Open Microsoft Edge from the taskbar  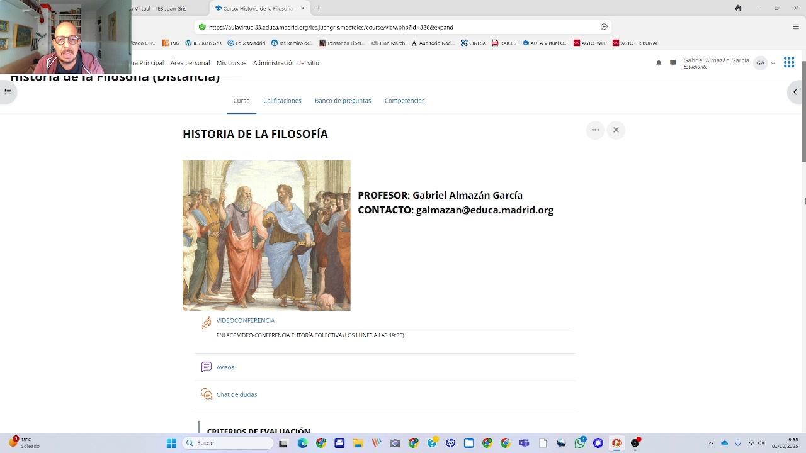(302, 443)
